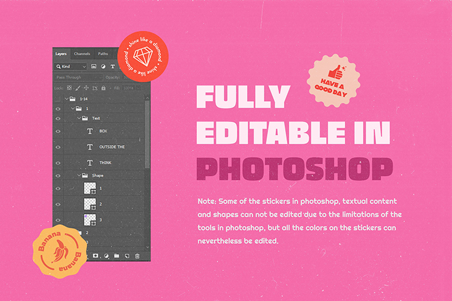Filter layers by adjustment layers icon
The width and height of the screenshot is (452, 301).
coord(103,67)
